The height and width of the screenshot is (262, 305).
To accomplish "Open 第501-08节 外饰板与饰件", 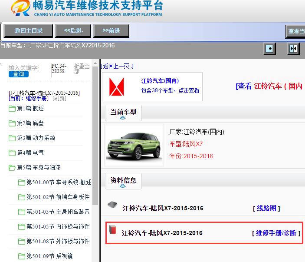I will pos(58,241).
